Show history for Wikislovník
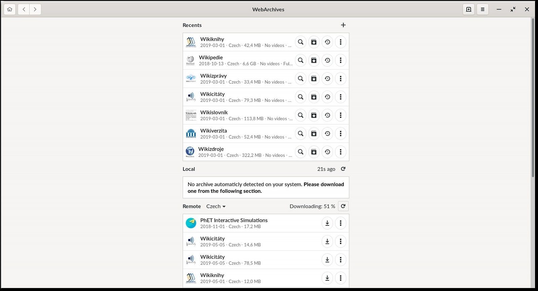 (x=327, y=115)
